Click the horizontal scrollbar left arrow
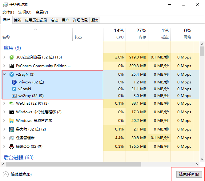The image size is (205, 181). click(3, 164)
